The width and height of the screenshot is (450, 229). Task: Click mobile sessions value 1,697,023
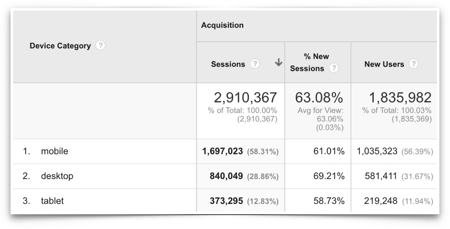(223, 151)
